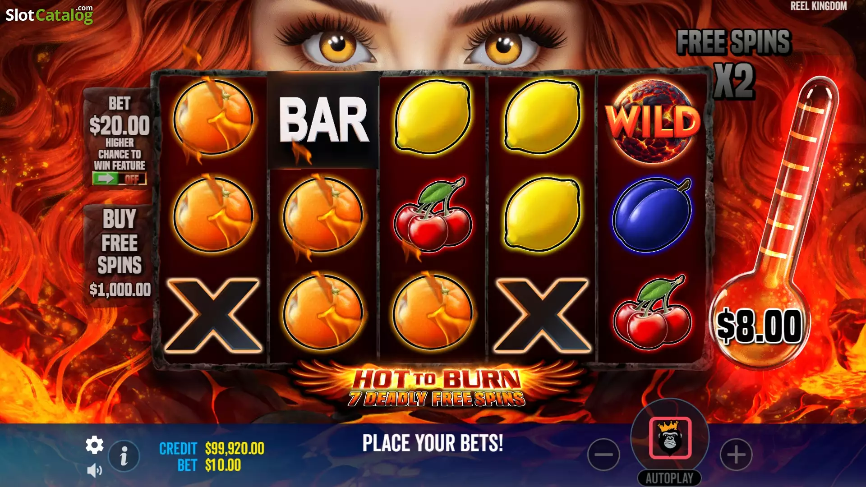The width and height of the screenshot is (866, 487).
Task: Select the black X symbol on reel one
Action: click(x=213, y=314)
